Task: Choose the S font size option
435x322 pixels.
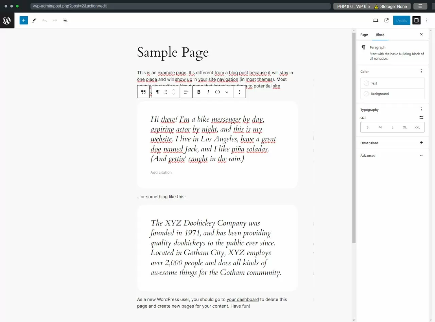Action: pyautogui.click(x=367, y=127)
